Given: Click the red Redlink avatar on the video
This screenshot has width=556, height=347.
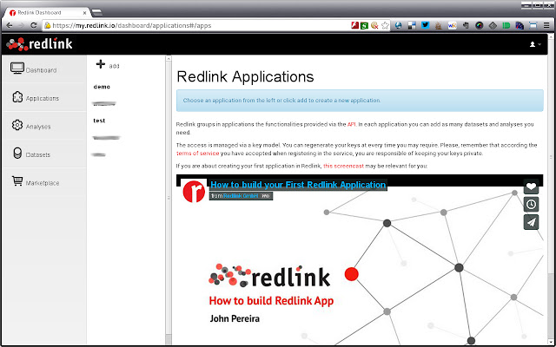Looking at the screenshot, I should click(x=194, y=191).
